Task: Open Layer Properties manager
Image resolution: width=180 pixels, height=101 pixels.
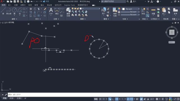Action: tap(68, 12)
